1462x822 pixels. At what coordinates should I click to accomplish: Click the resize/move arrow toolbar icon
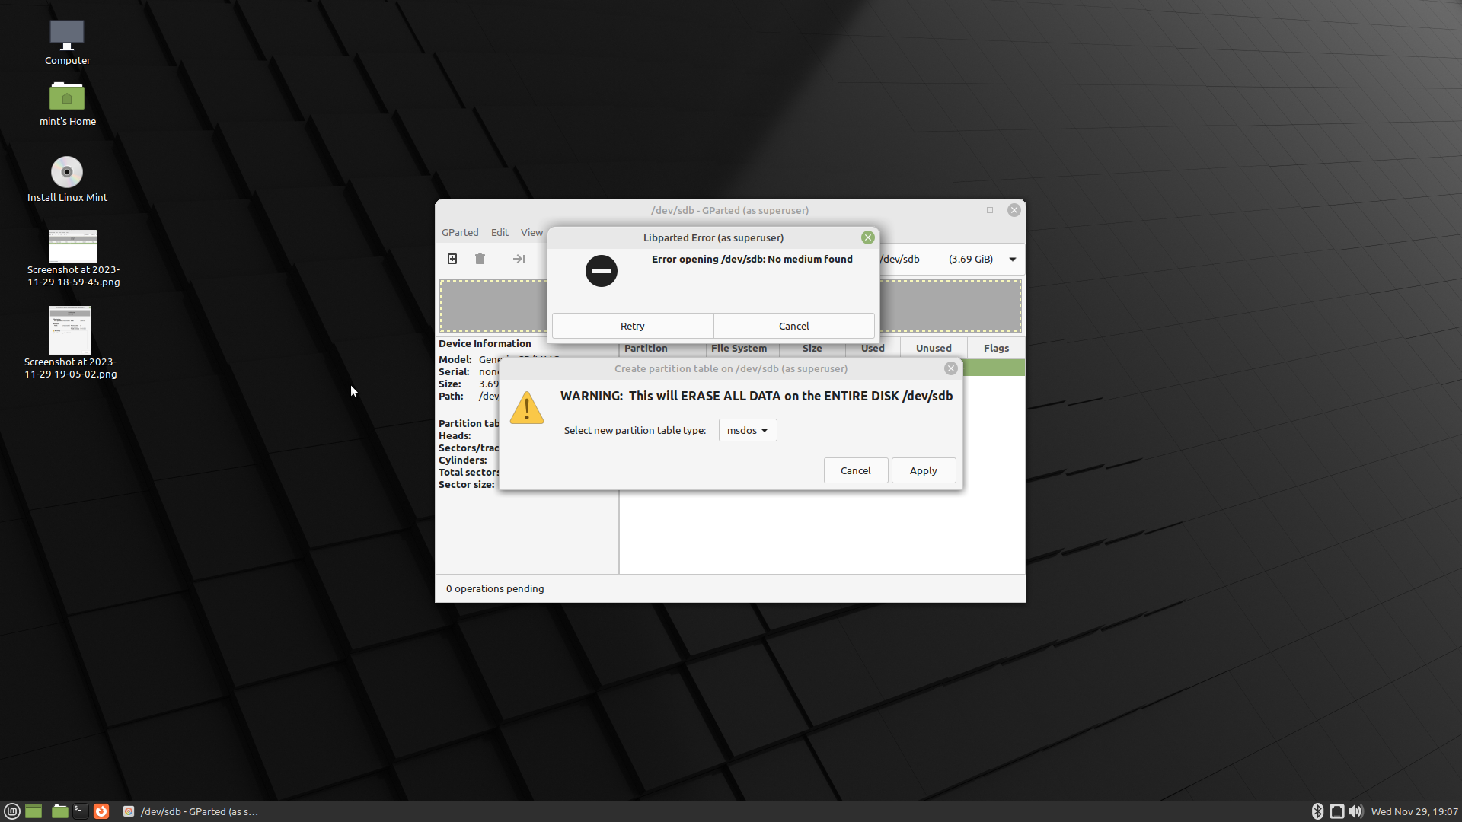[x=519, y=259]
